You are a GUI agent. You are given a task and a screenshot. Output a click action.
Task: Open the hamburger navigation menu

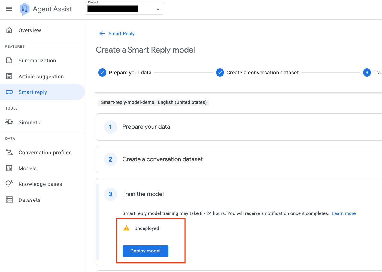click(9, 9)
